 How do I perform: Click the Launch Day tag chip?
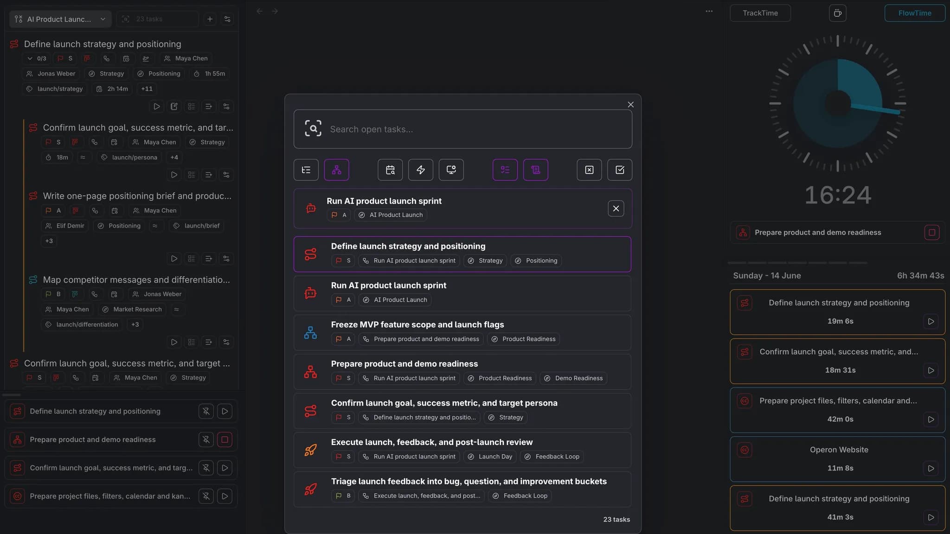490,457
